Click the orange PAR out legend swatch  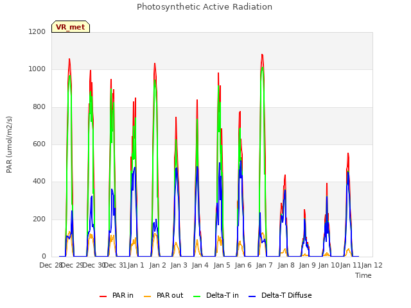tap(148, 296)
